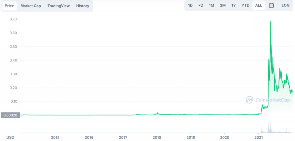Screen dimensions: 295x141
Task: Show the 1M time range
Action: (x=211, y=5)
